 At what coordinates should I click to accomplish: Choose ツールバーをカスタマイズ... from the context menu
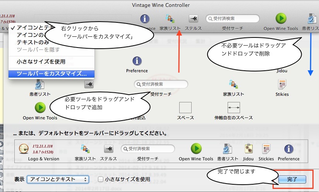(51, 73)
